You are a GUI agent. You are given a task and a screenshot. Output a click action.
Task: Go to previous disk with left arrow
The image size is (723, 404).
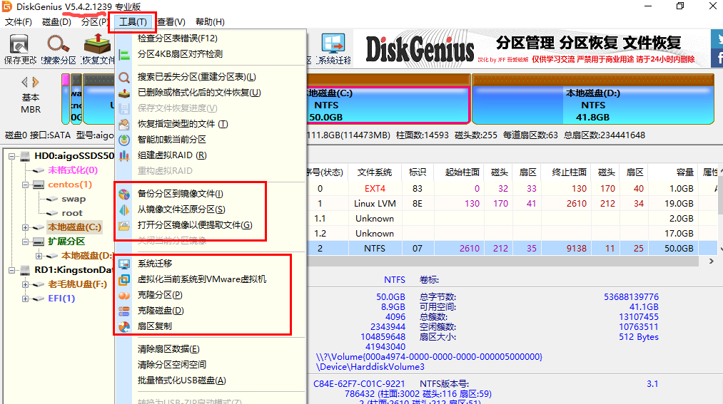point(24,83)
